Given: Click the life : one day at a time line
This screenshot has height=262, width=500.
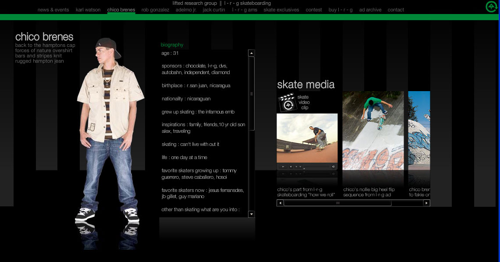Looking at the screenshot, I should point(184,157).
